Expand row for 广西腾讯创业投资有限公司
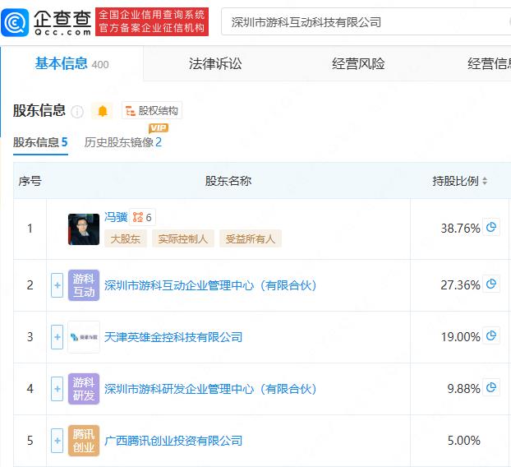The width and height of the screenshot is (511, 467). [x=58, y=441]
